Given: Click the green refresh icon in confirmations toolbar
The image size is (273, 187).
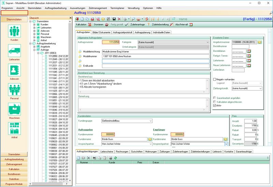Looking at the screenshot, I should pos(115,158).
